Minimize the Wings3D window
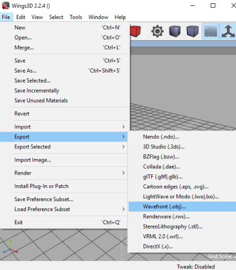The width and height of the screenshot is (236, 270). (192, 6)
